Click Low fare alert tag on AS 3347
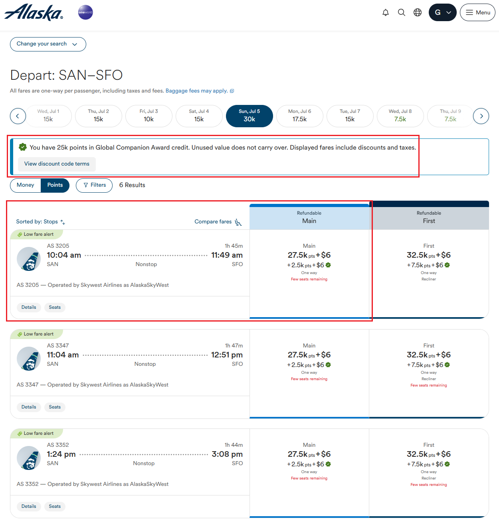 point(36,334)
